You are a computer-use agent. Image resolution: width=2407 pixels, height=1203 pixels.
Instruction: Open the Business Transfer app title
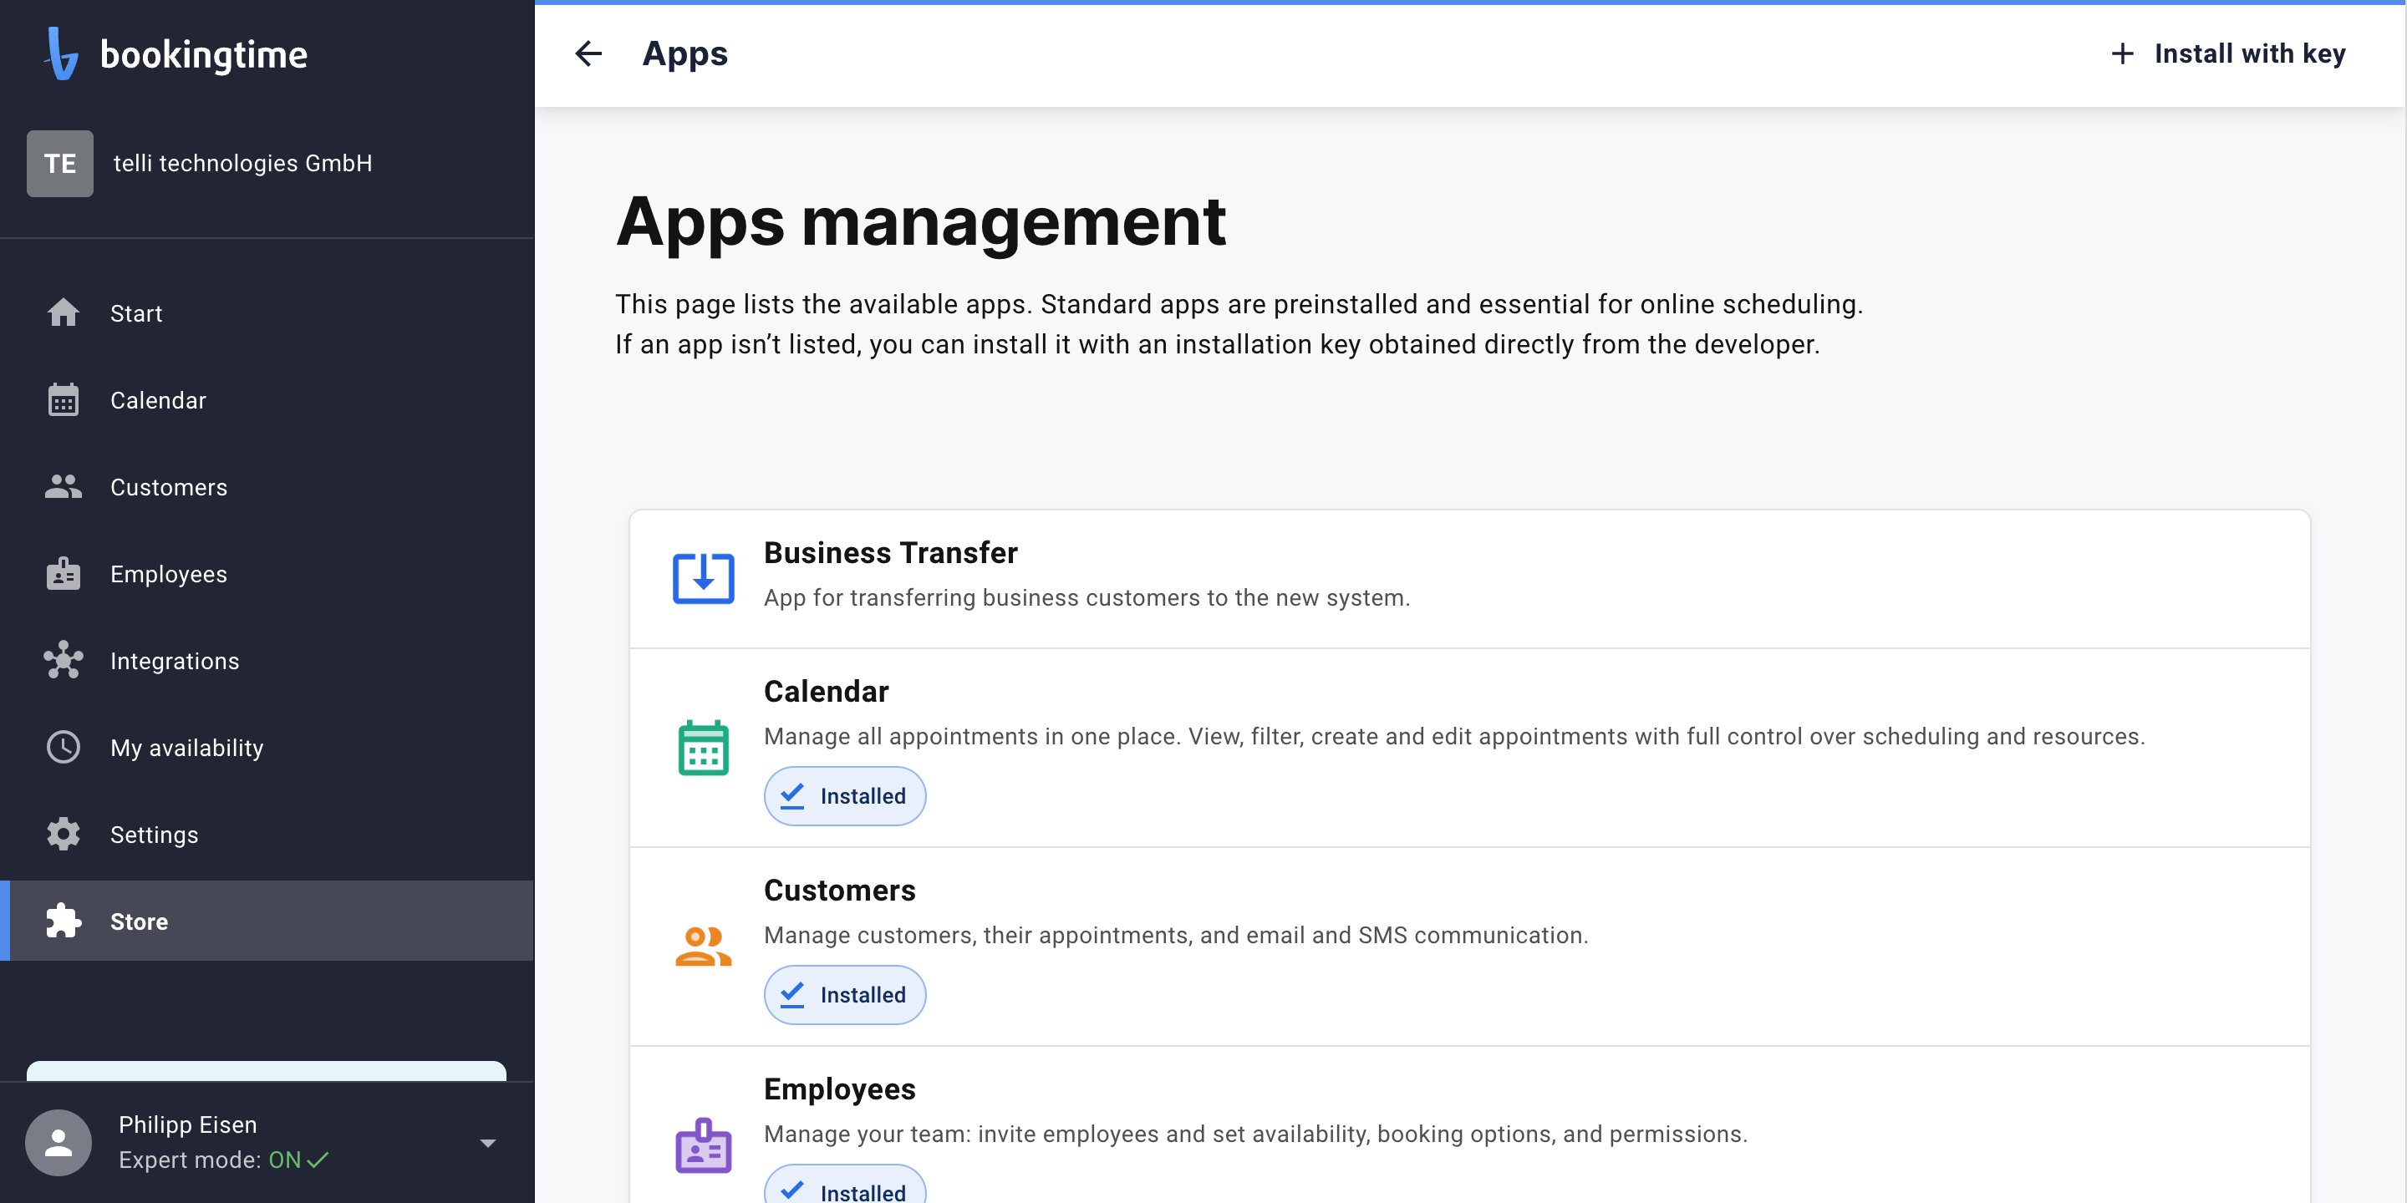point(890,552)
